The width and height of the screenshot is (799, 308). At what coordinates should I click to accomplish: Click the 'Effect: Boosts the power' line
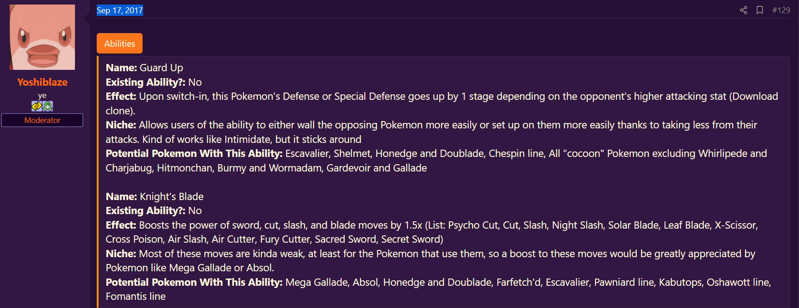click(432, 232)
